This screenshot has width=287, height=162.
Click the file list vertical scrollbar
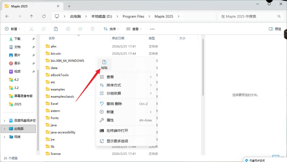pyautogui.click(x=203, y=67)
